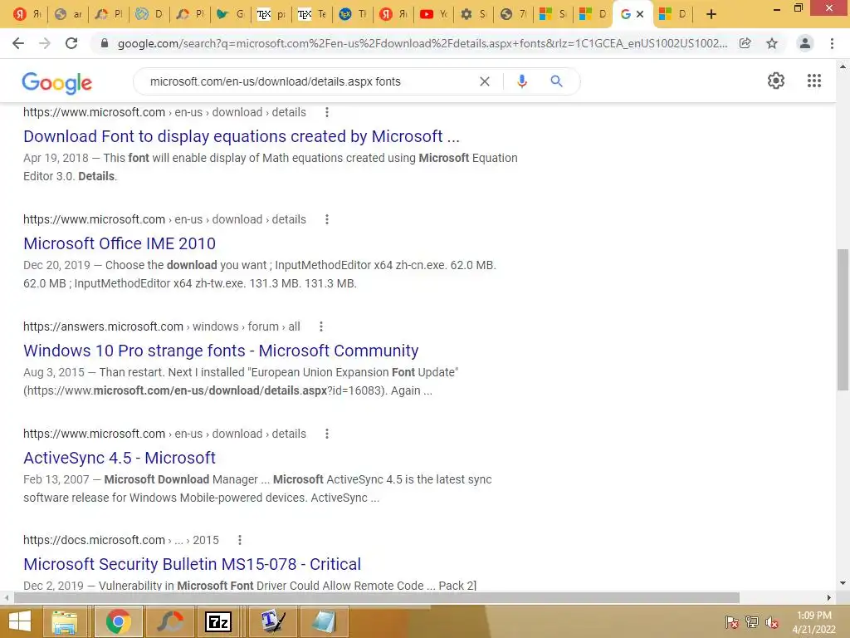
Task: Switch to the first Yandex tab
Action: pyautogui.click(x=27, y=14)
